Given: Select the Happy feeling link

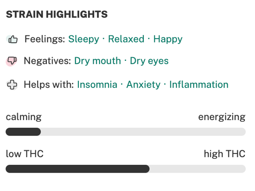Looking at the screenshot, I should 168,39.
